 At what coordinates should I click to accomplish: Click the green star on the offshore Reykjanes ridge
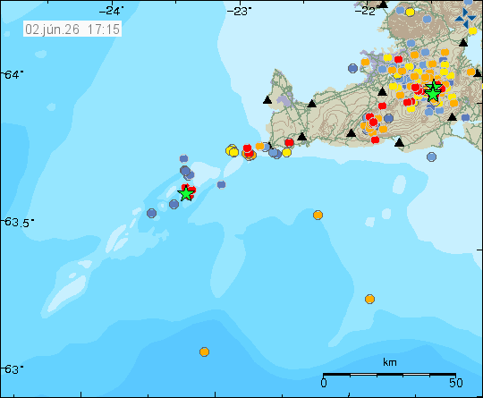pyautogui.click(x=186, y=193)
